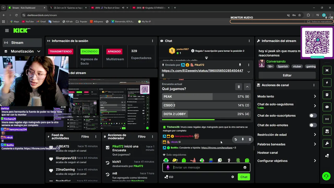Open the throne.com/keypibara link in chat
Viewport: 334px width, 188px height.
pyautogui.click(x=217, y=148)
